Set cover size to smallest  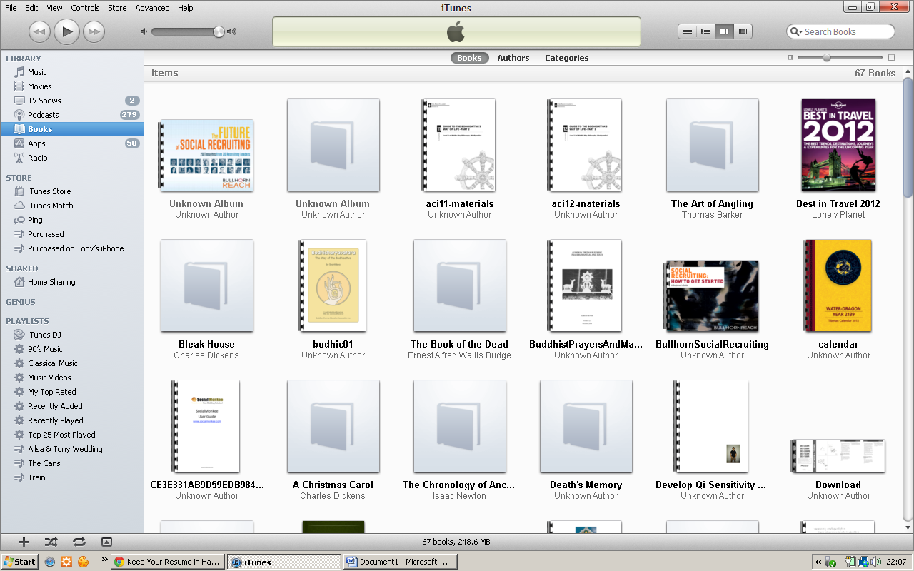tap(790, 58)
